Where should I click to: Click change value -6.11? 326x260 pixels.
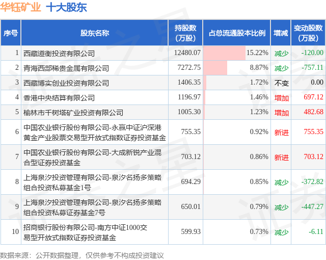[x=316, y=231]
